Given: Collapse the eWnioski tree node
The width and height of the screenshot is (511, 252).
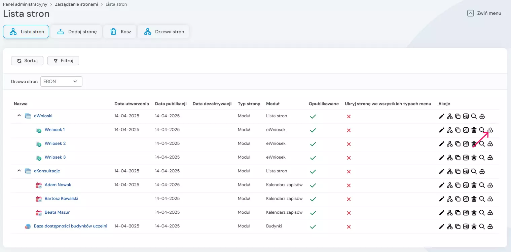Looking at the screenshot, I should 19,116.
